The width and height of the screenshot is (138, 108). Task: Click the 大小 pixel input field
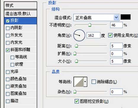tap(116, 61)
